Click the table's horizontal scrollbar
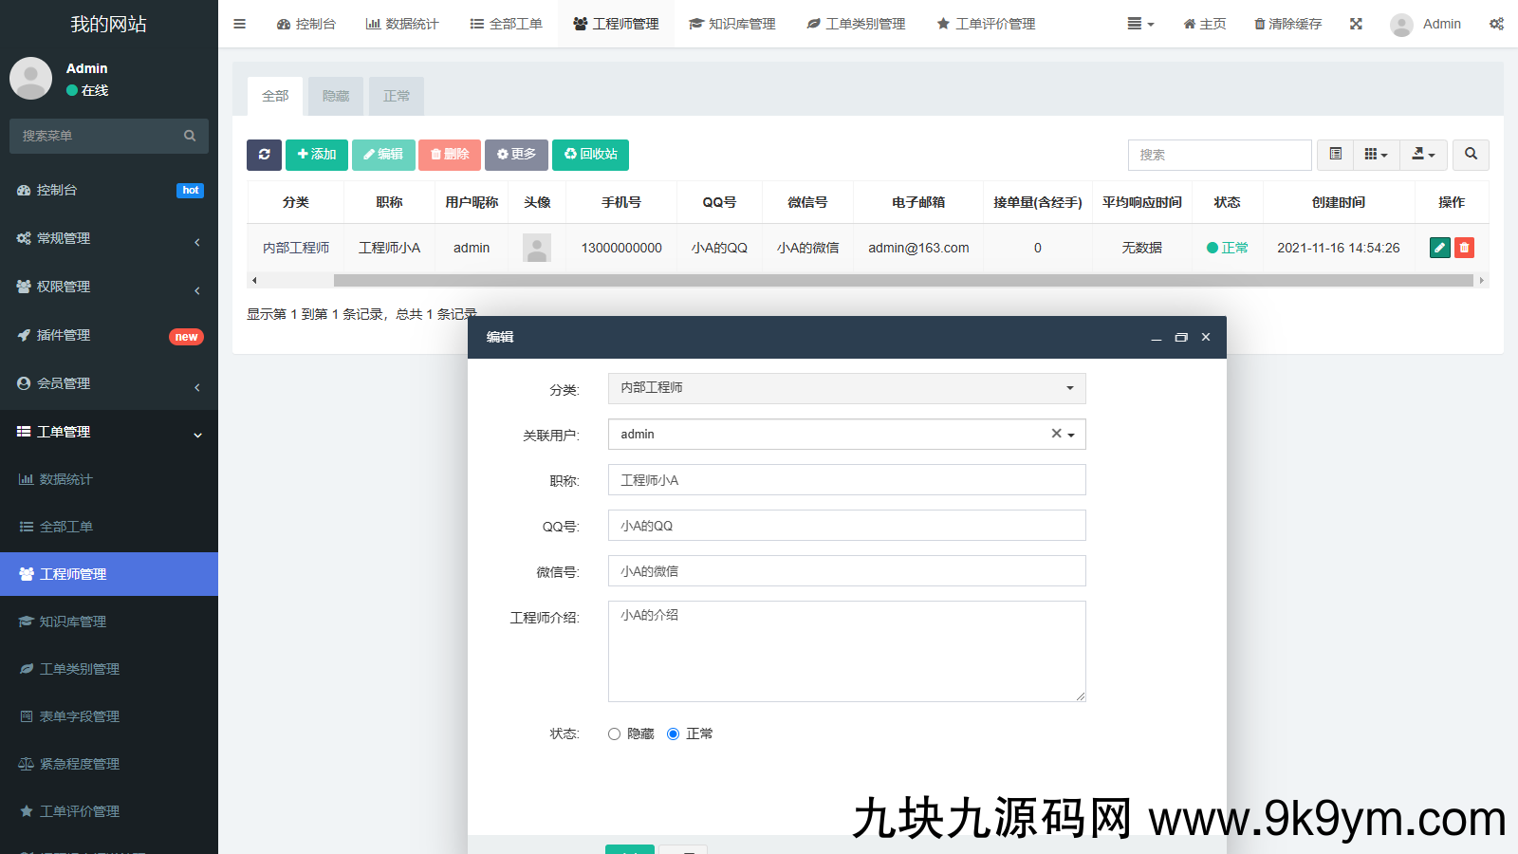The image size is (1518, 854). [901, 281]
